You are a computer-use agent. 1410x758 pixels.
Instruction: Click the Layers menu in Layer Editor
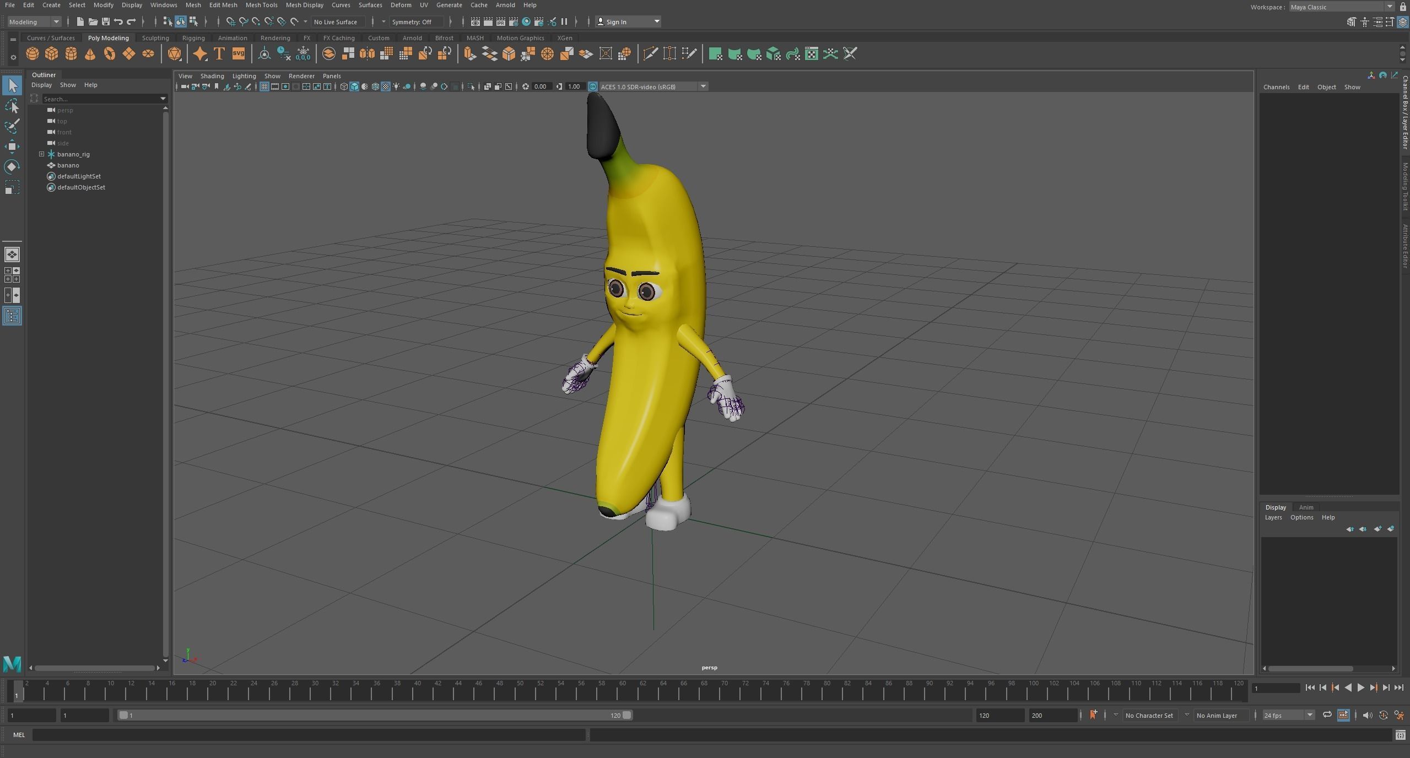(1273, 517)
